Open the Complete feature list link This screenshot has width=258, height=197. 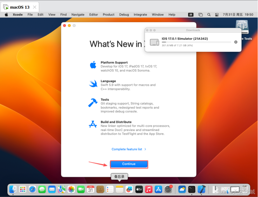coord(129,149)
